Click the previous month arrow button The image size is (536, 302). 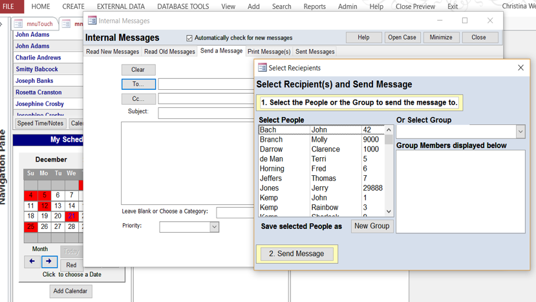(32, 261)
